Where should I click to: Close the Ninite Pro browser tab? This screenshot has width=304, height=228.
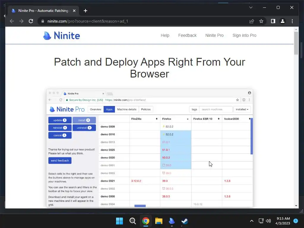(74, 11)
